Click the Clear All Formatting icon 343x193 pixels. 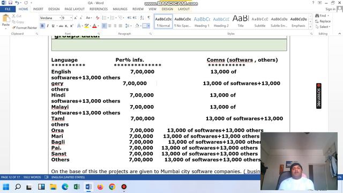coord(98,18)
